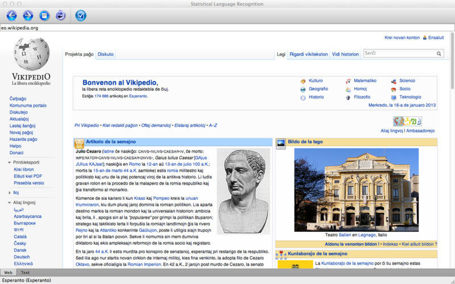Image resolution: width=455 pixels, height=284 pixels.
Task: Click the Historio clock icon
Action: [x=303, y=98]
